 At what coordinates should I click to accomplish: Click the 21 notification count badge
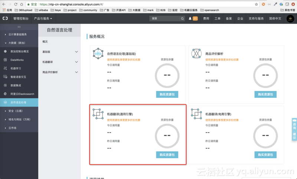(x=195, y=18)
